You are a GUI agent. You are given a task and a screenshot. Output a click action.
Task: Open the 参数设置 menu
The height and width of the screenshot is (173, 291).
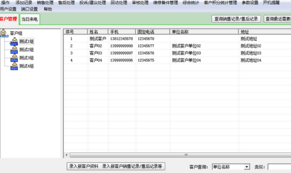[x=250, y=3]
